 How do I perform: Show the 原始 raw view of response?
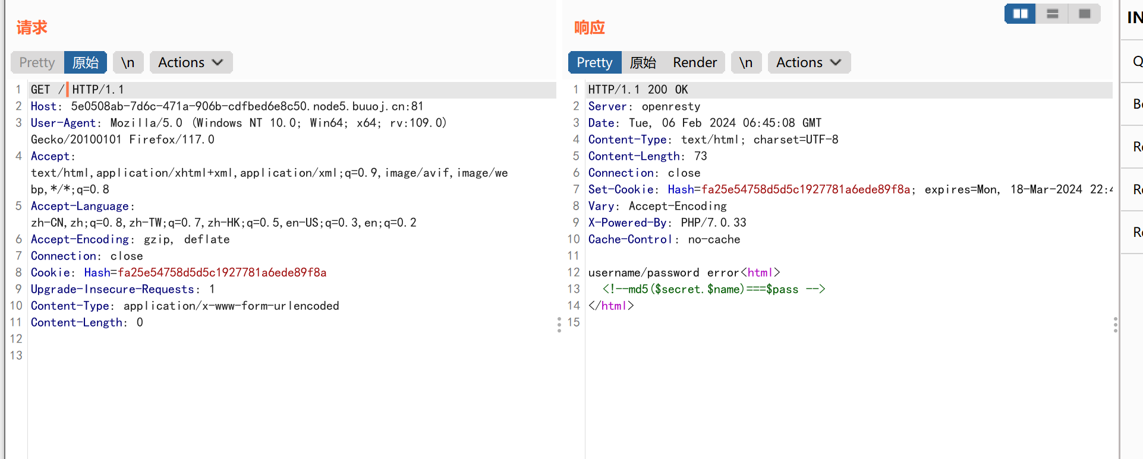coord(643,62)
